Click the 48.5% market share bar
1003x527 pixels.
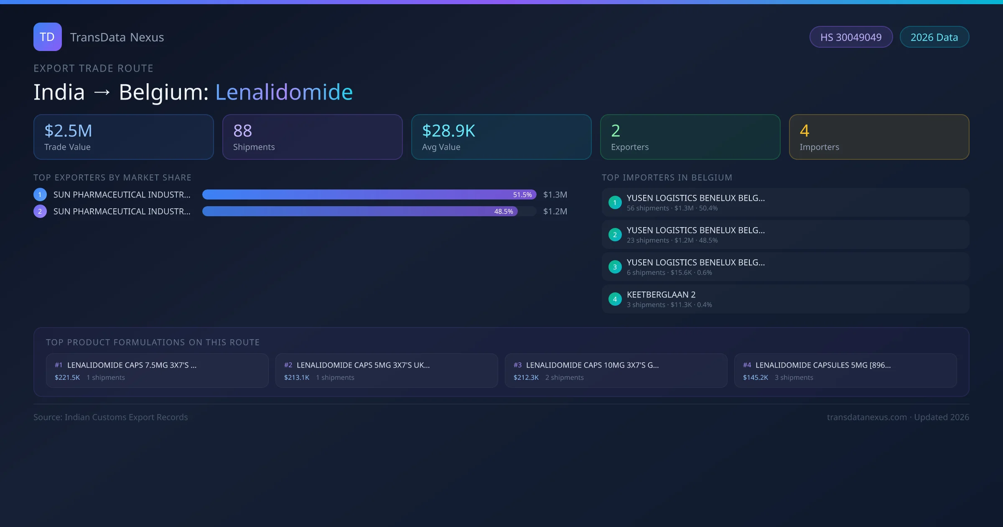360,211
